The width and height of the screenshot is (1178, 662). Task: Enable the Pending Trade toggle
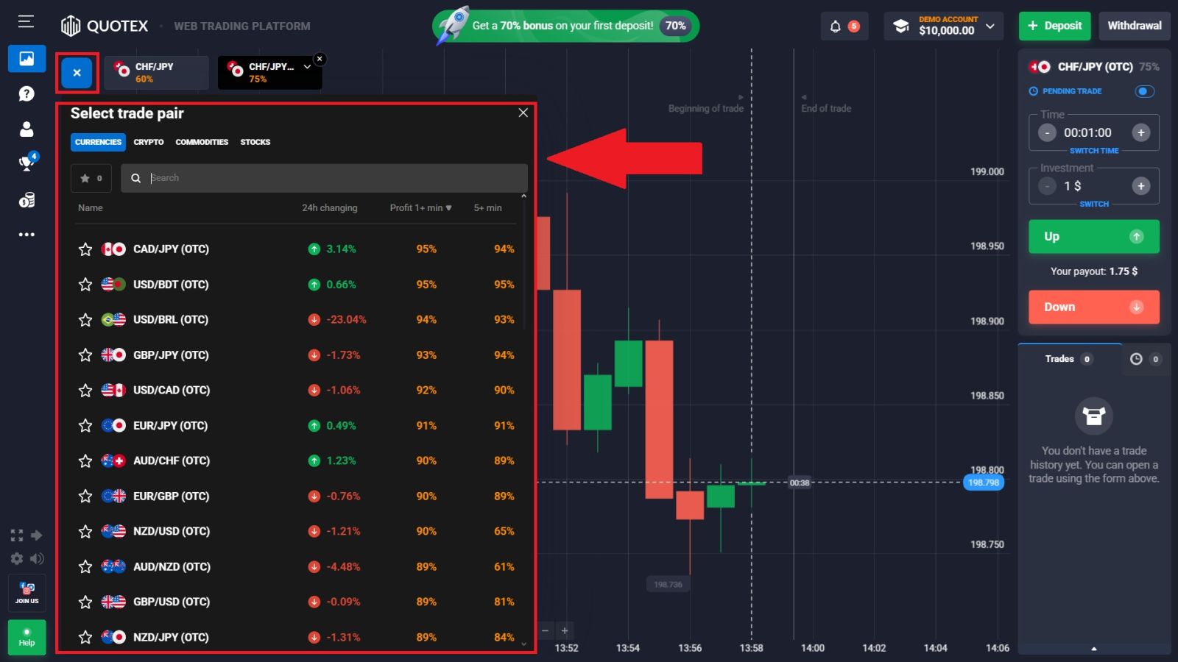(x=1144, y=91)
